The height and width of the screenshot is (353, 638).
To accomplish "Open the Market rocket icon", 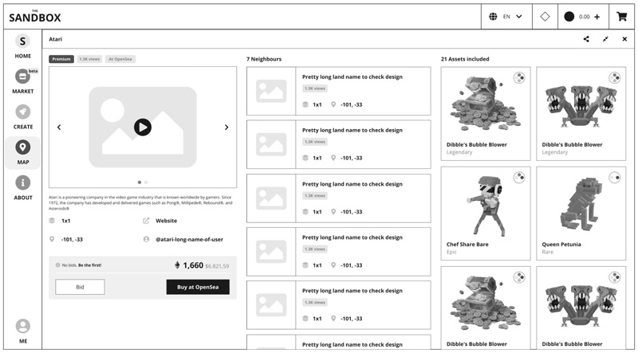I will pyautogui.click(x=22, y=76).
